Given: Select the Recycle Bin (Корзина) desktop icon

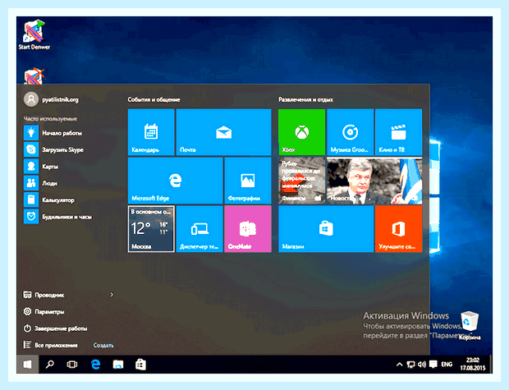Looking at the screenshot, I should pos(470,326).
